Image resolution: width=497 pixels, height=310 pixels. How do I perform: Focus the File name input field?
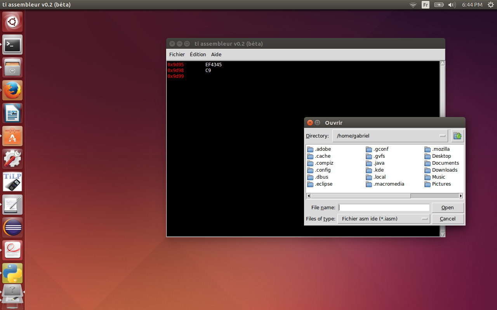384,208
